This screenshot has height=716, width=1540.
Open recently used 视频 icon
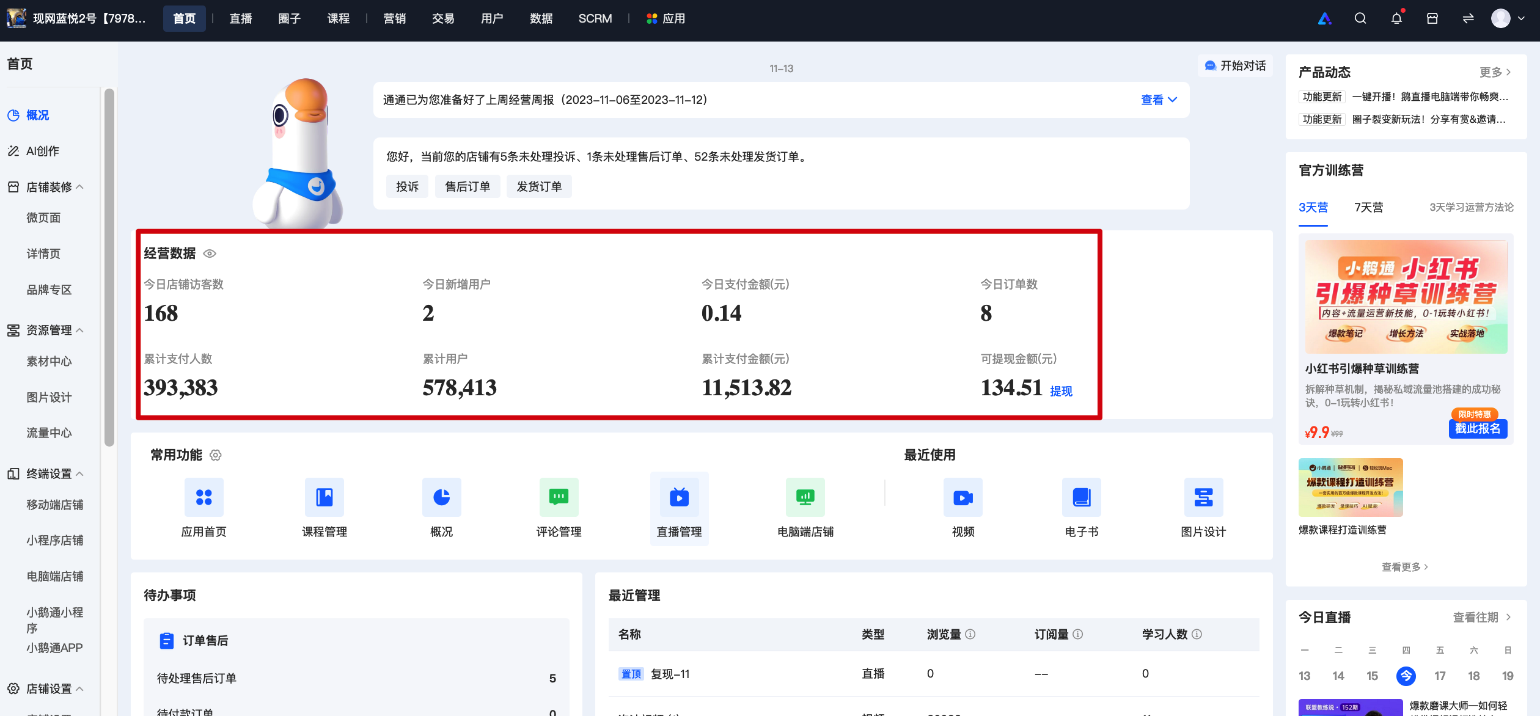click(x=963, y=497)
